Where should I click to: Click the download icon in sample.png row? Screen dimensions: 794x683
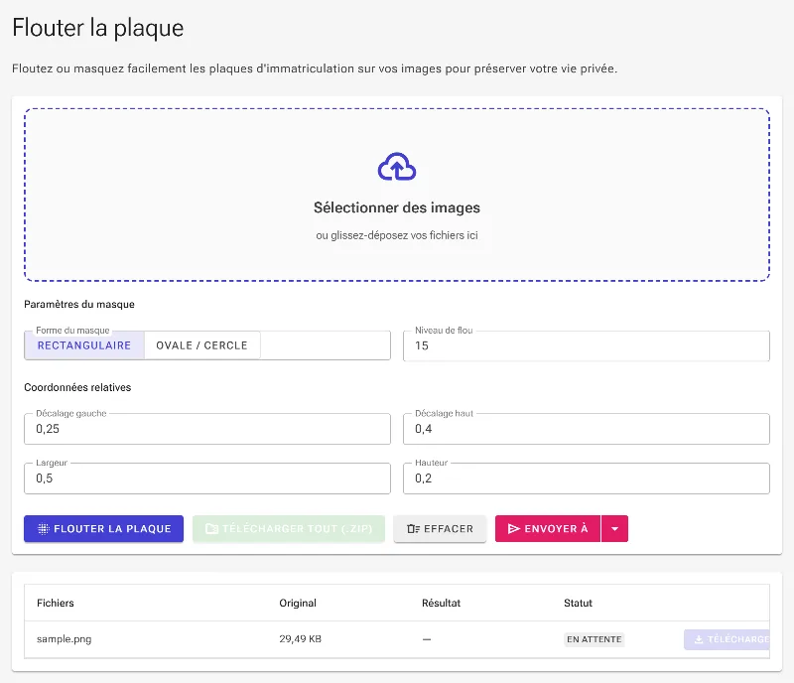tap(699, 640)
